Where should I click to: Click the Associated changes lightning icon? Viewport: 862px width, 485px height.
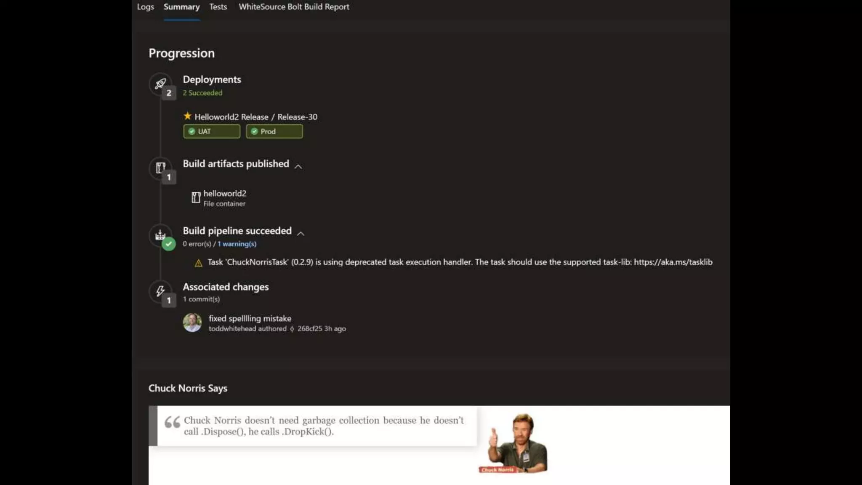160,291
